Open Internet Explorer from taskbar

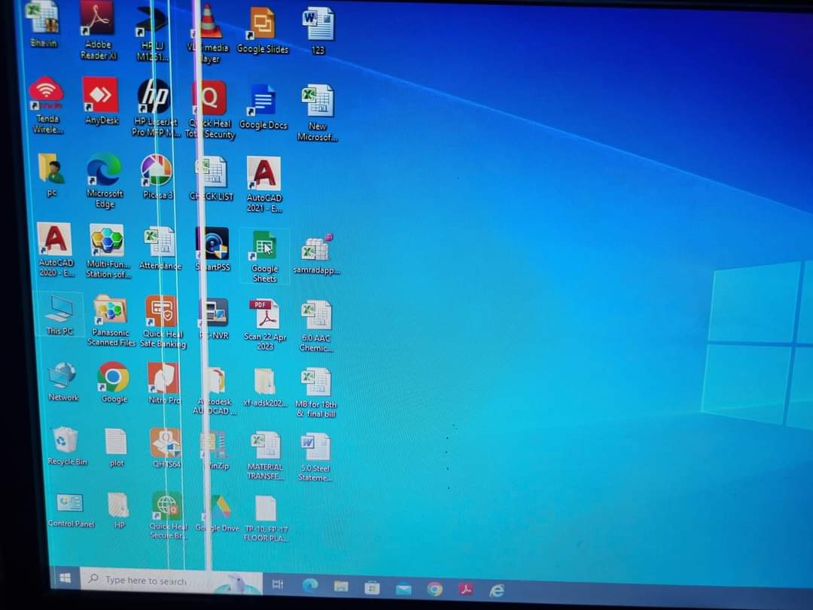click(497, 590)
